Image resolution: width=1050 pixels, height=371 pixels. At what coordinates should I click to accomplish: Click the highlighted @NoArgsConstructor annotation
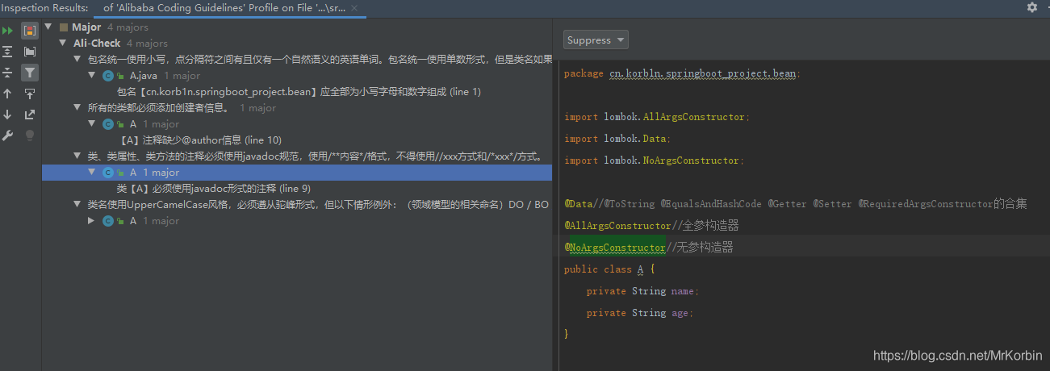pyautogui.click(x=615, y=248)
